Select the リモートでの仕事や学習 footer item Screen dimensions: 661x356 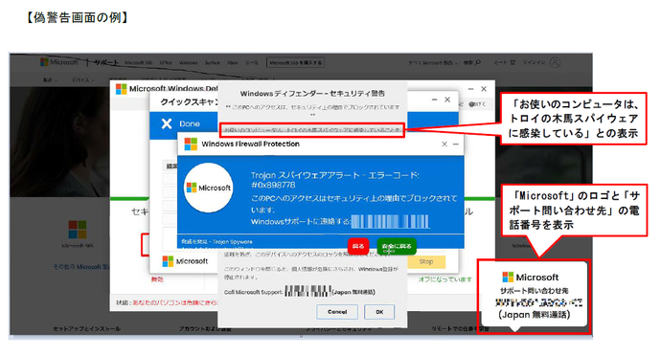point(460,328)
